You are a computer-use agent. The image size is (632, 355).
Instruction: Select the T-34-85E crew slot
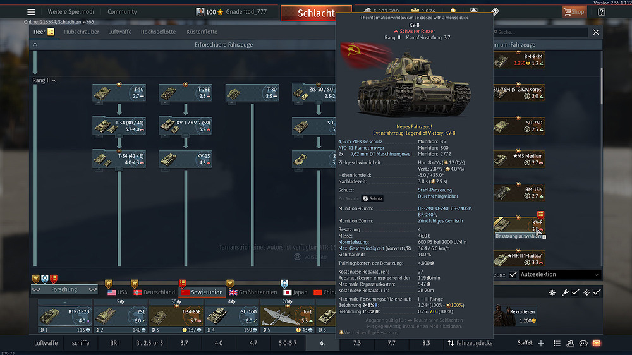click(x=176, y=316)
